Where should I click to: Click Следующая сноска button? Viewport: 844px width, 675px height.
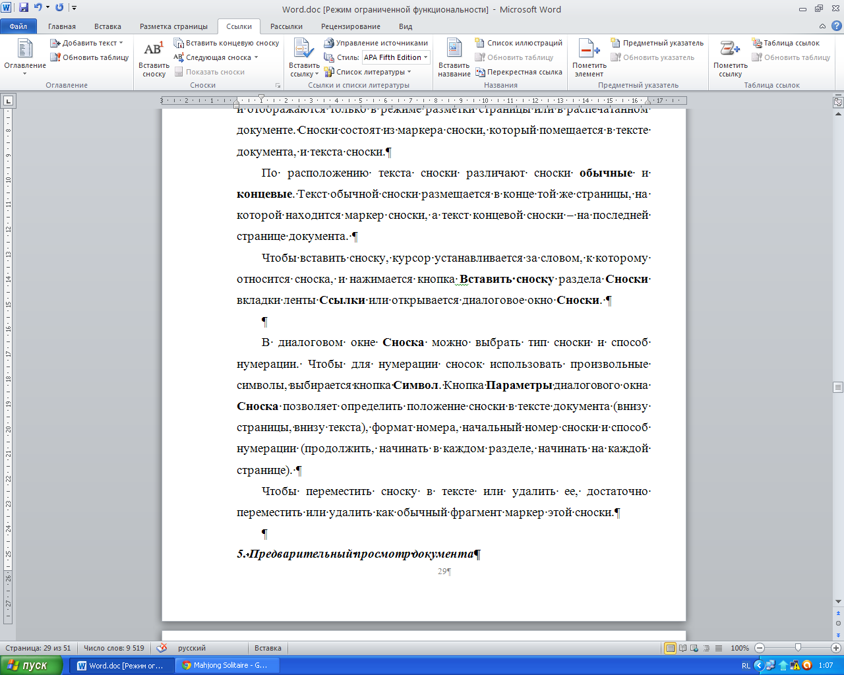(x=212, y=57)
